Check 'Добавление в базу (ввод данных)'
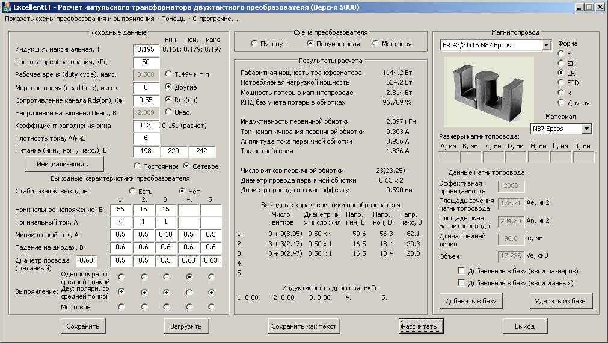Viewport: 608px width, 343px height. pos(461,282)
